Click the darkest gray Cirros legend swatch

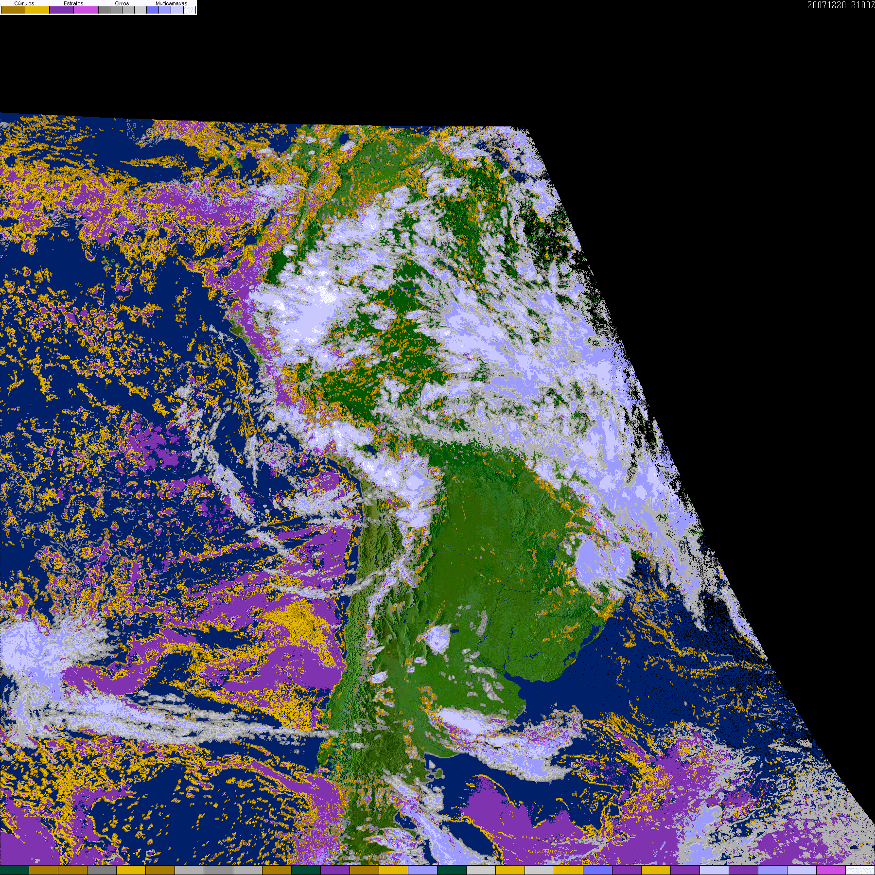[x=105, y=10]
